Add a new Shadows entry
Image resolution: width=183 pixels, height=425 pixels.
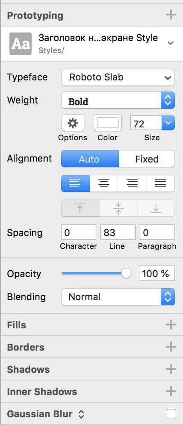tap(171, 369)
